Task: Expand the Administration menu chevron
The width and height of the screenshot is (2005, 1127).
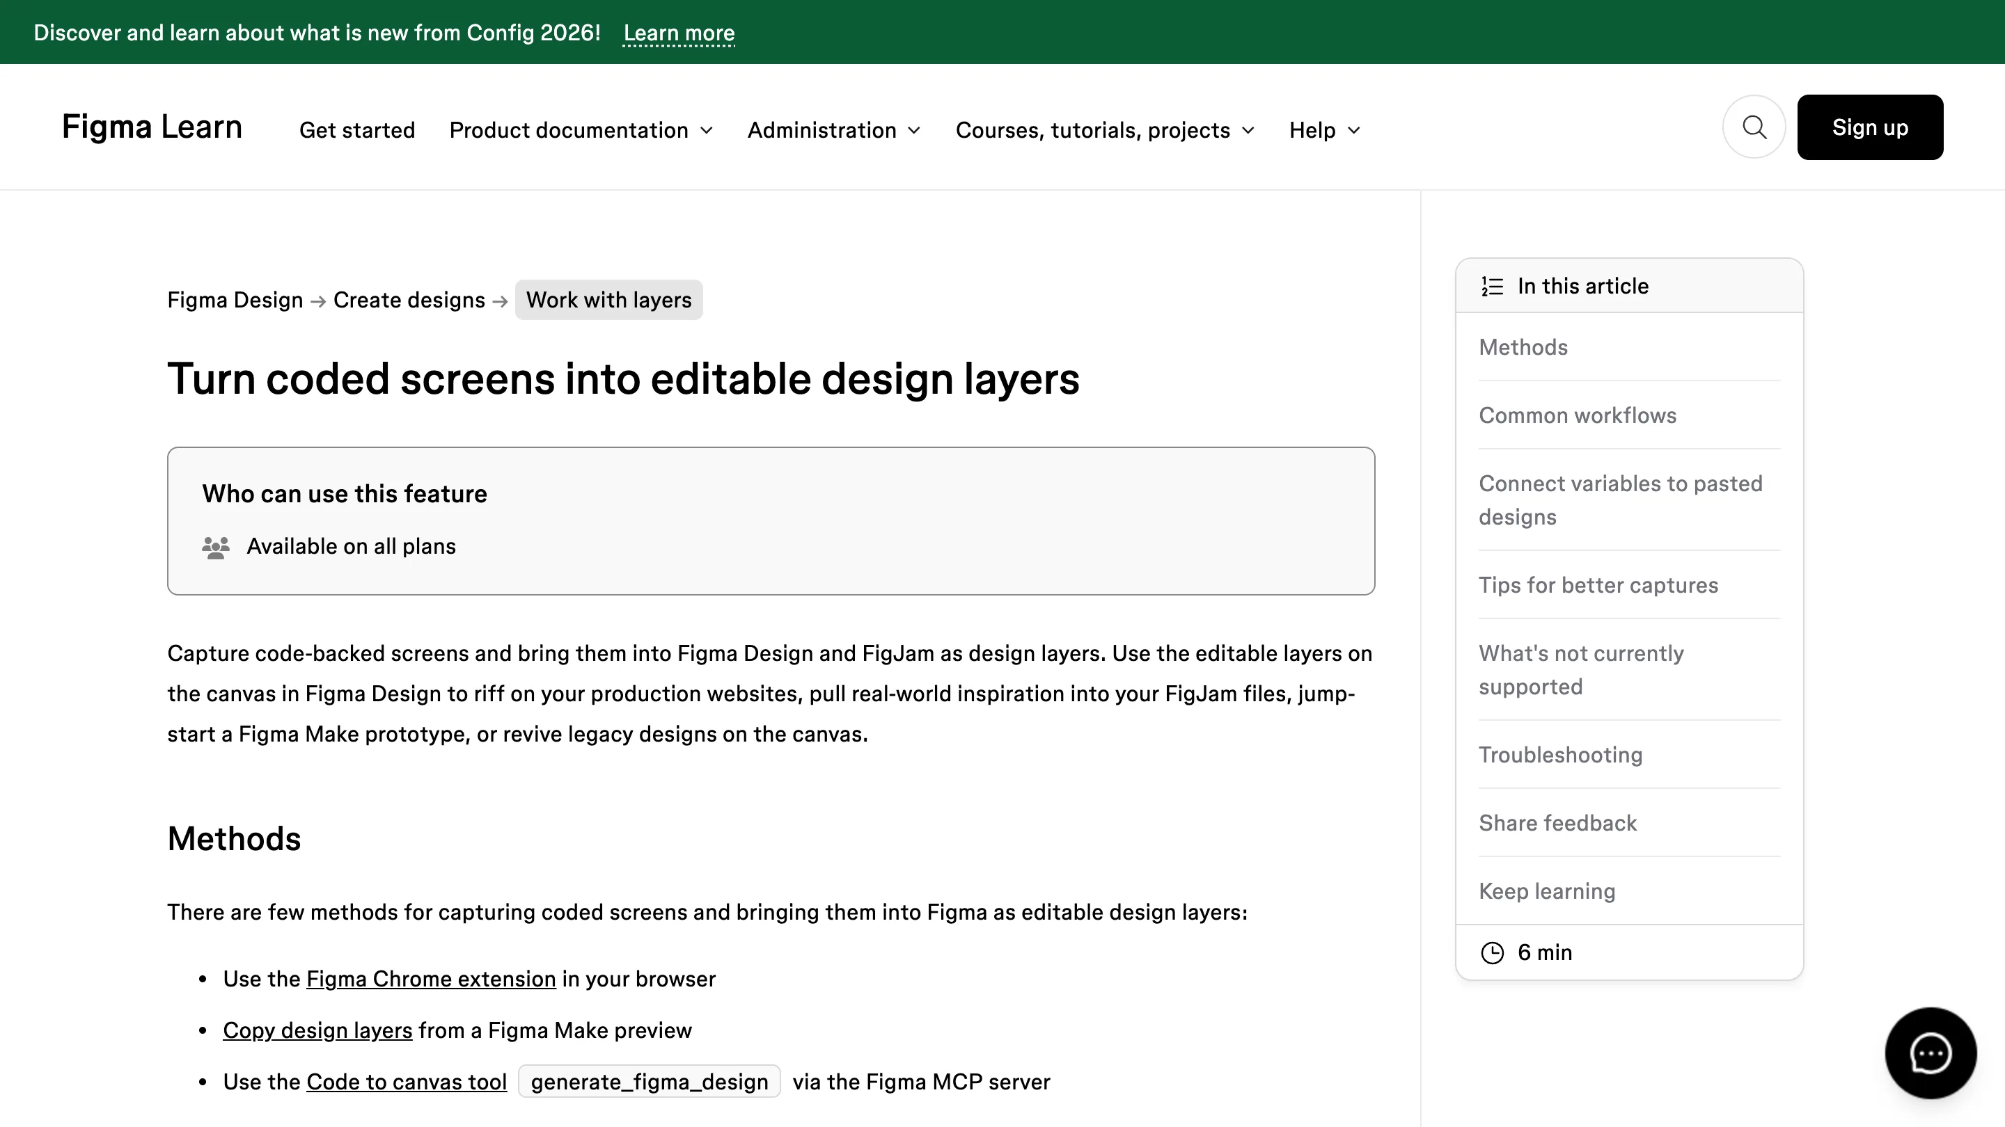Action: coord(915,131)
